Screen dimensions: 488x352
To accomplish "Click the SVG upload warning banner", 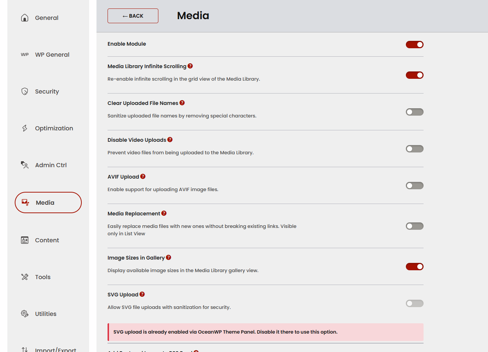I will coord(265,332).
